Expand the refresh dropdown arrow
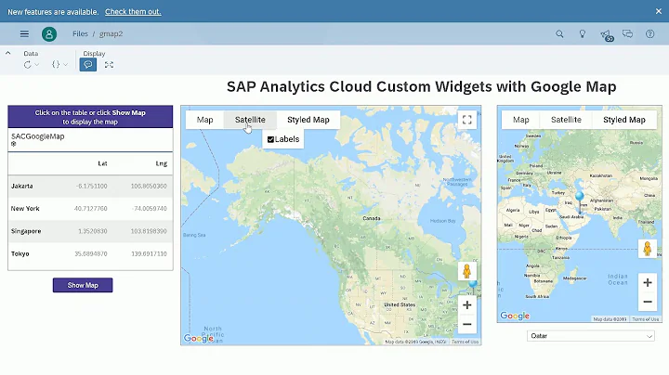This screenshot has height=375, width=669. point(37,65)
